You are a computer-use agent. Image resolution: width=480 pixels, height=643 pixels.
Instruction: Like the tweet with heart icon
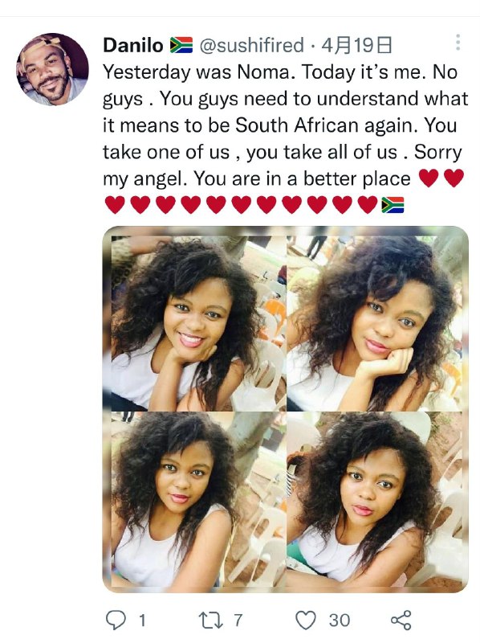click(306, 620)
